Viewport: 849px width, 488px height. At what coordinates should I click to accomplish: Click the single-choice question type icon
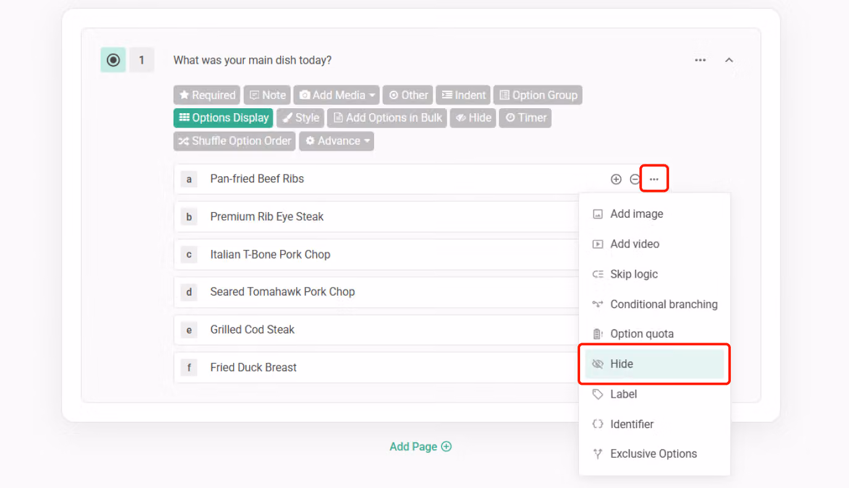pos(113,60)
